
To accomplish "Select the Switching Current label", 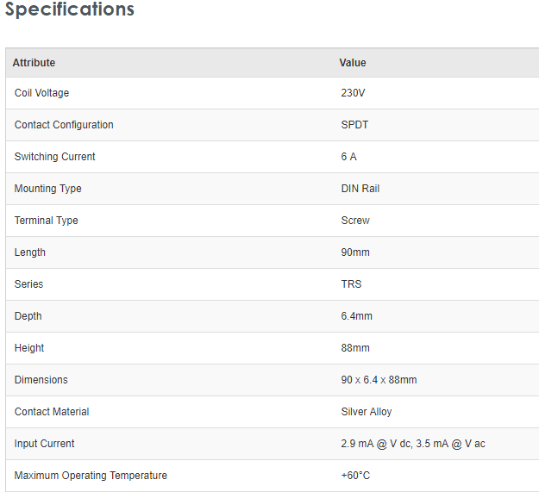I will click(55, 157).
